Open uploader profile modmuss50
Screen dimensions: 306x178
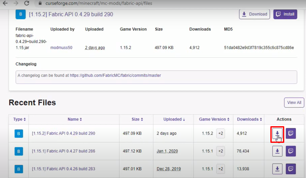[61, 48]
